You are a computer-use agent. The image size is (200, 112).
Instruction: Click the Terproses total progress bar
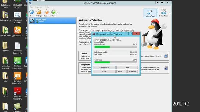[116, 62]
